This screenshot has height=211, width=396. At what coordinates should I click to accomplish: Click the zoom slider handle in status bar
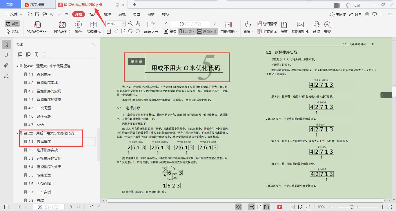(x=352, y=207)
